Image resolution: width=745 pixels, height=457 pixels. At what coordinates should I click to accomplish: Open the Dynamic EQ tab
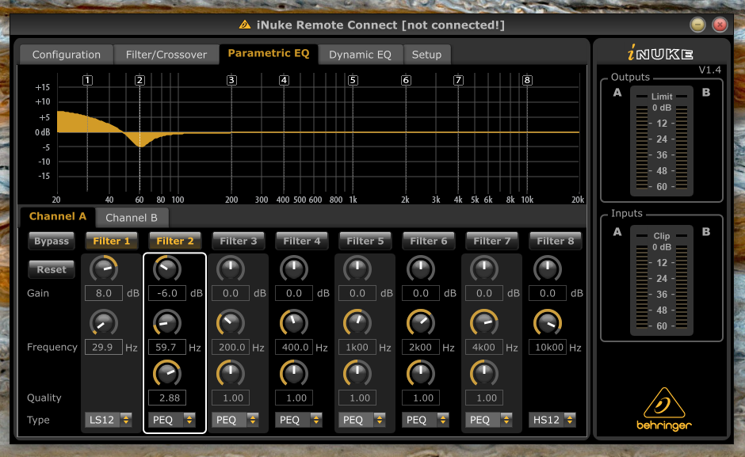(360, 55)
